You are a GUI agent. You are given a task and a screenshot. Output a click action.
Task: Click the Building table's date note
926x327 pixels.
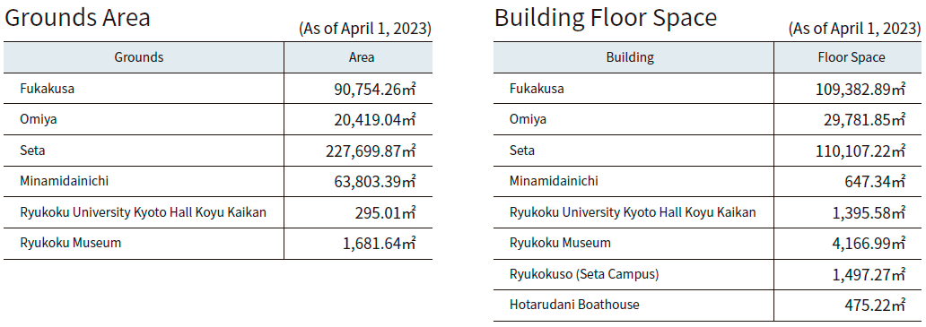tap(854, 29)
